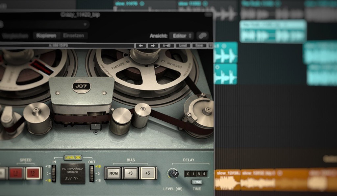Screen dimensions: 337x196
Task: Click the Save preset button
Action: 199,45
